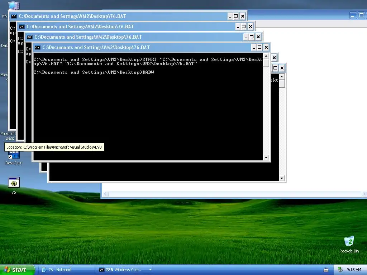Maximize the Notepad window behind the consoles
This screenshot has height=275, width=367.
pyautogui.click(x=361, y=16)
